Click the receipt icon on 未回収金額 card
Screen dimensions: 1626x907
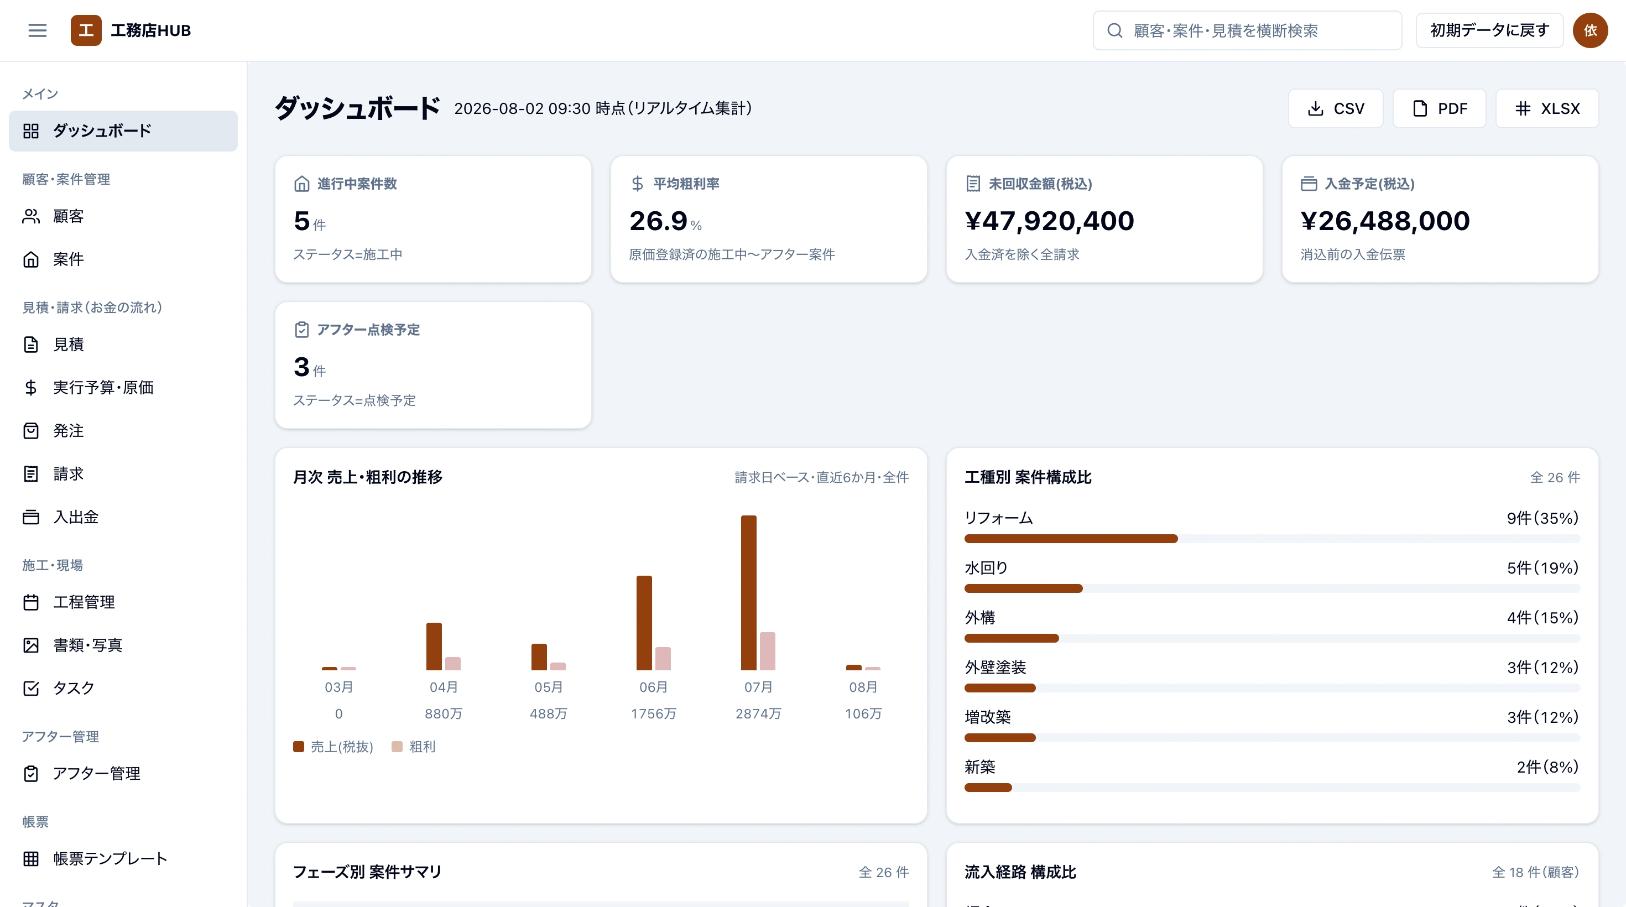[x=973, y=184]
